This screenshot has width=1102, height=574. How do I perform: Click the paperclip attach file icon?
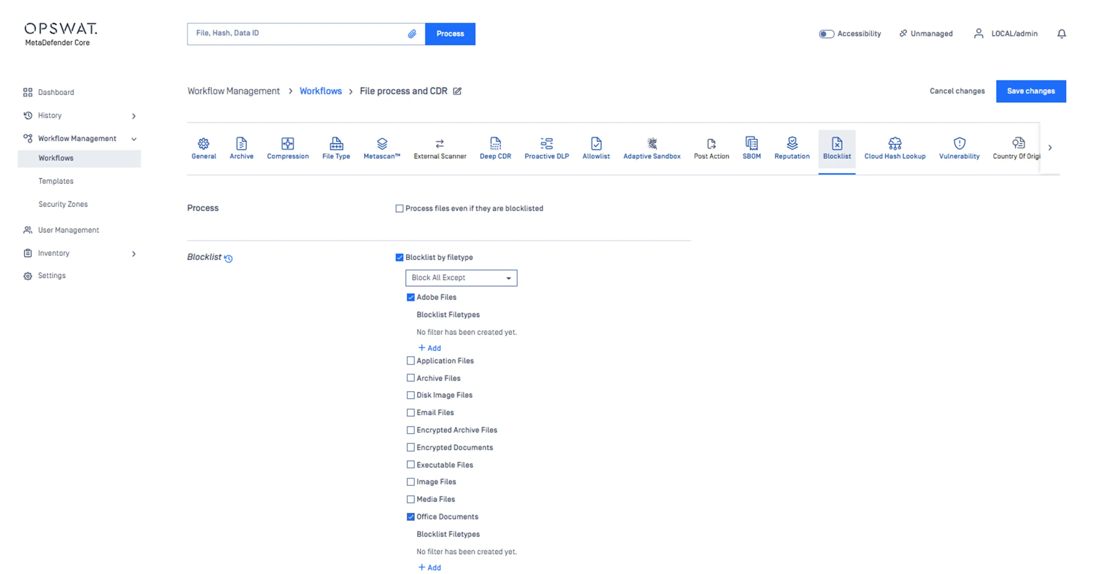pyautogui.click(x=412, y=34)
